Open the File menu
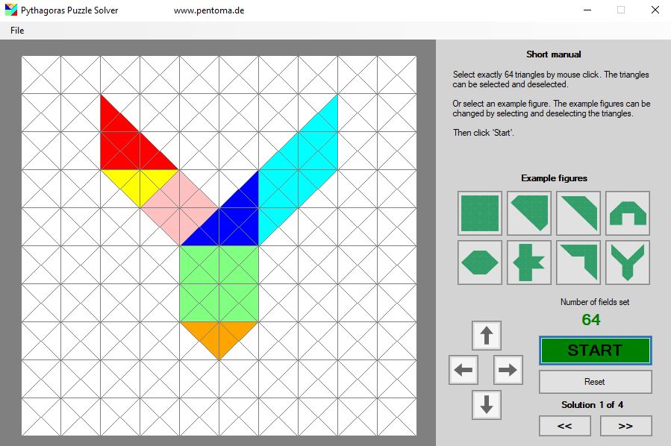Screen dimensions: 671x446 (17, 31)
